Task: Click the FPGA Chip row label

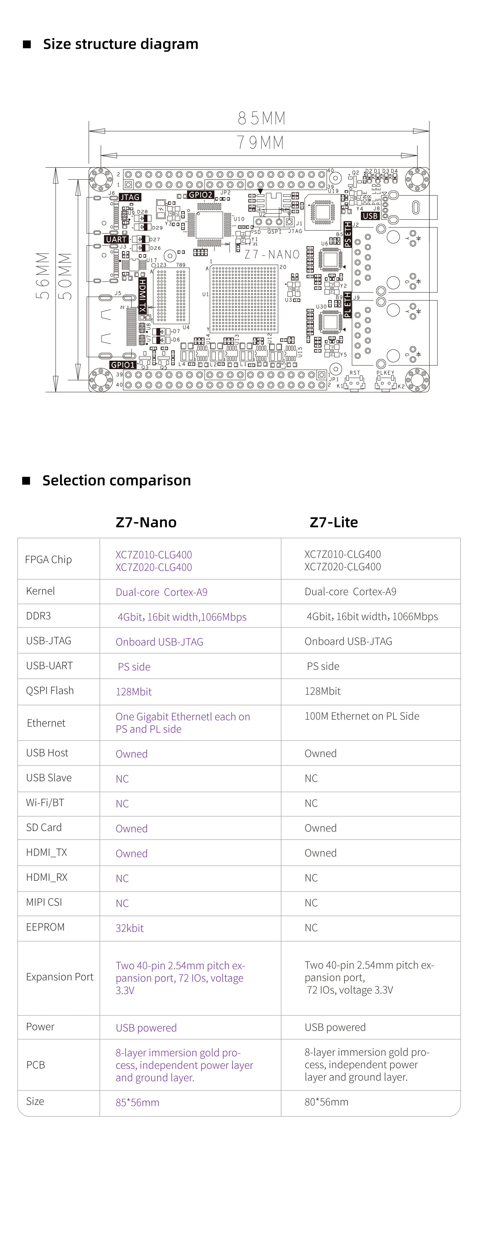Action: point(48,559)
